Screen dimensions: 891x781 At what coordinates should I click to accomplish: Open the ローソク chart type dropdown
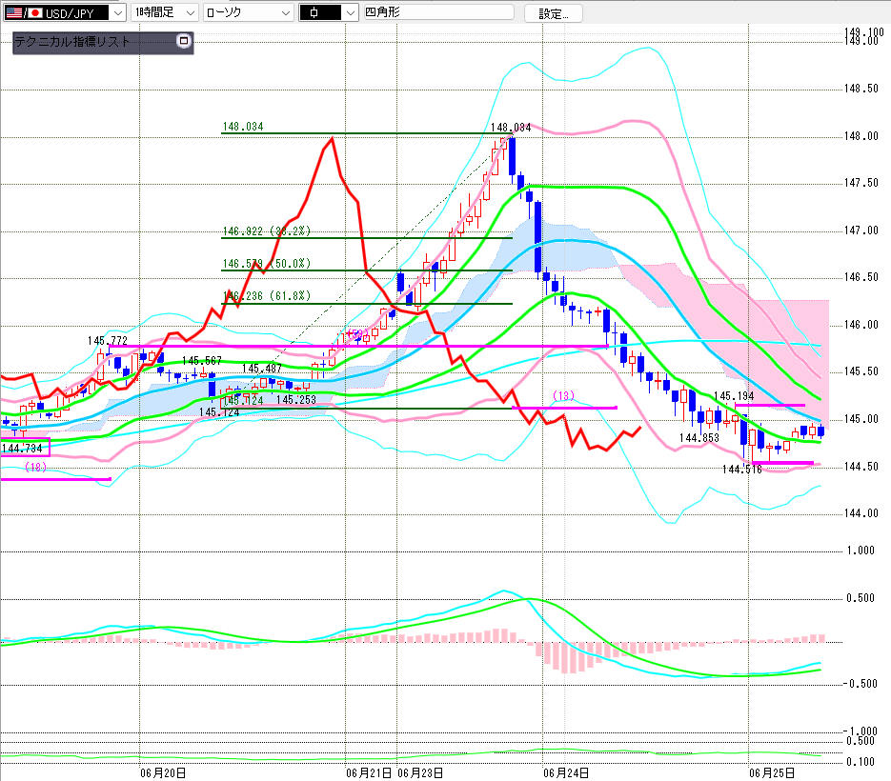[x=249, y=12]
